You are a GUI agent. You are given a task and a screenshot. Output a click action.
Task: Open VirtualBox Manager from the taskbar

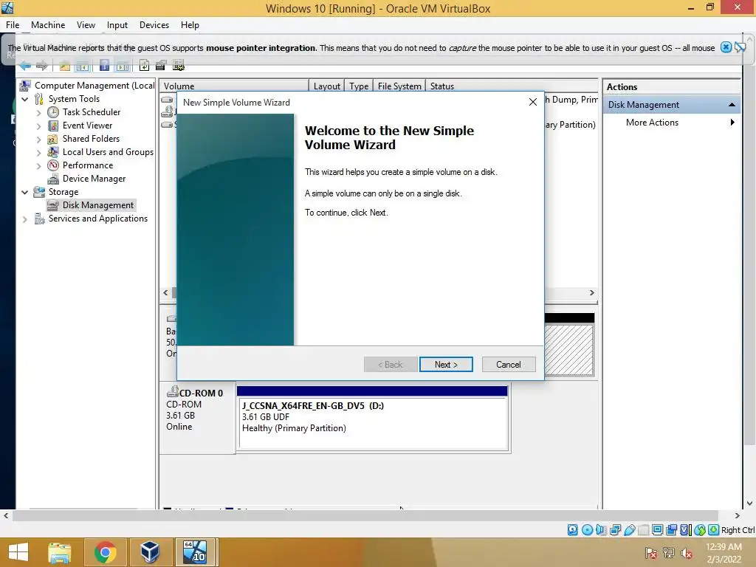150,552
